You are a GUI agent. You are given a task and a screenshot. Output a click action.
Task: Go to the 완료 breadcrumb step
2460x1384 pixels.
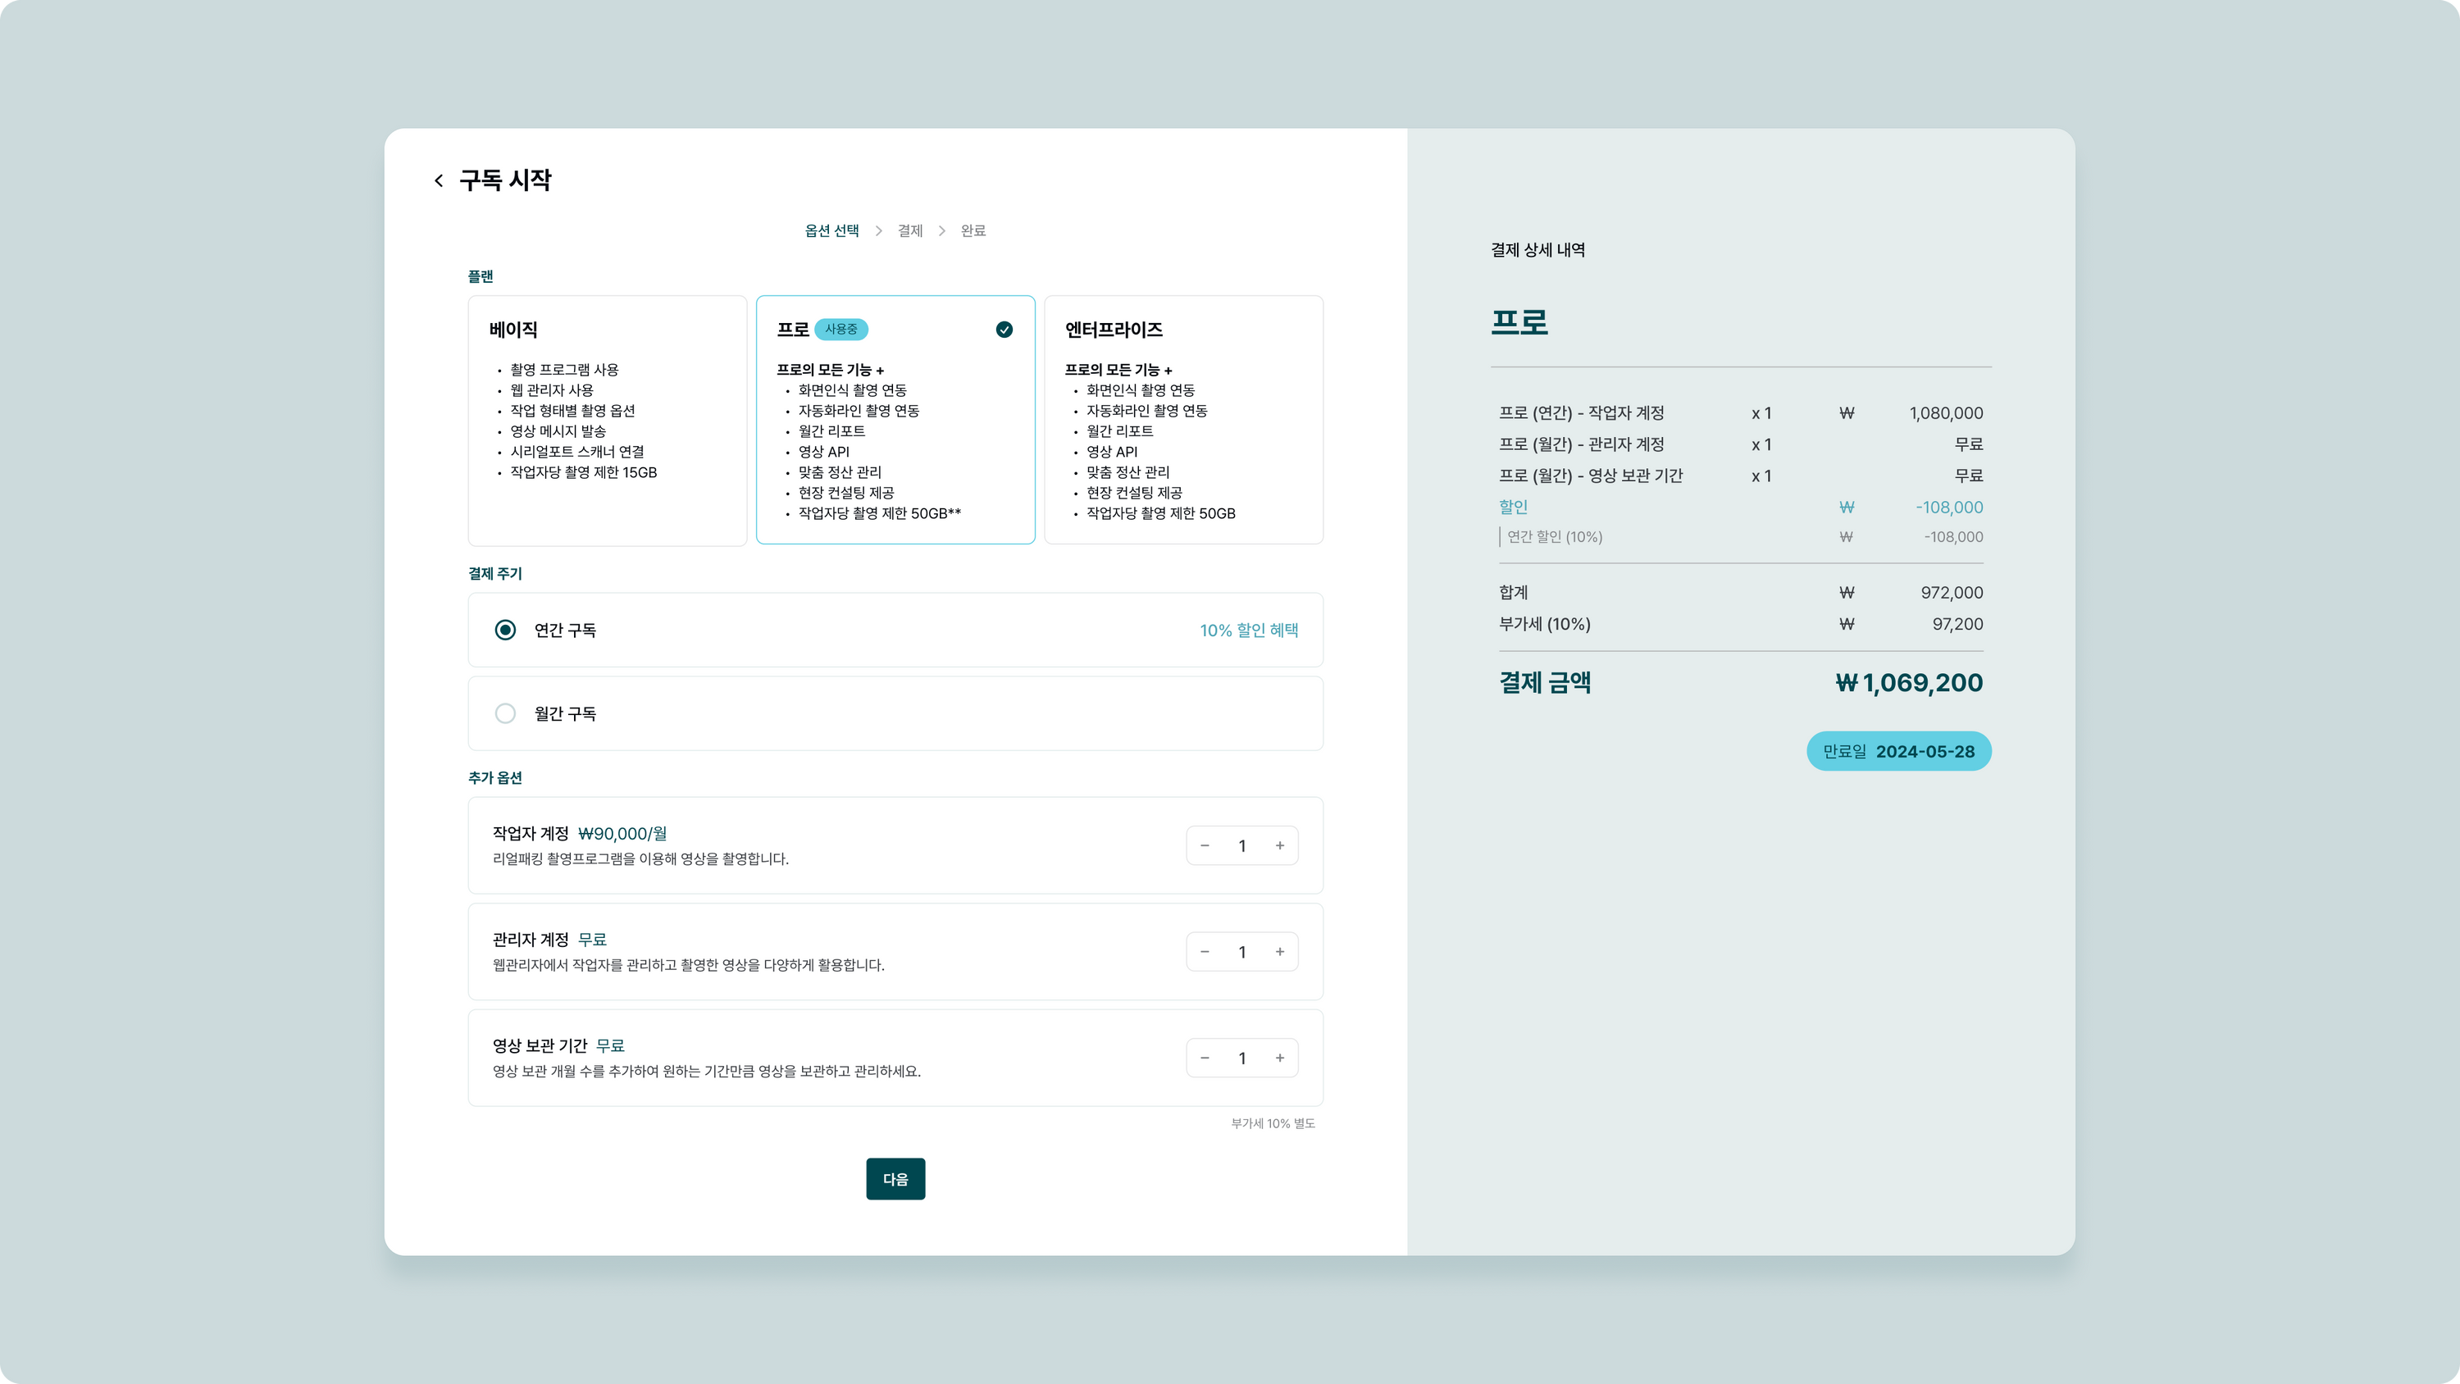tap(973, 231)
